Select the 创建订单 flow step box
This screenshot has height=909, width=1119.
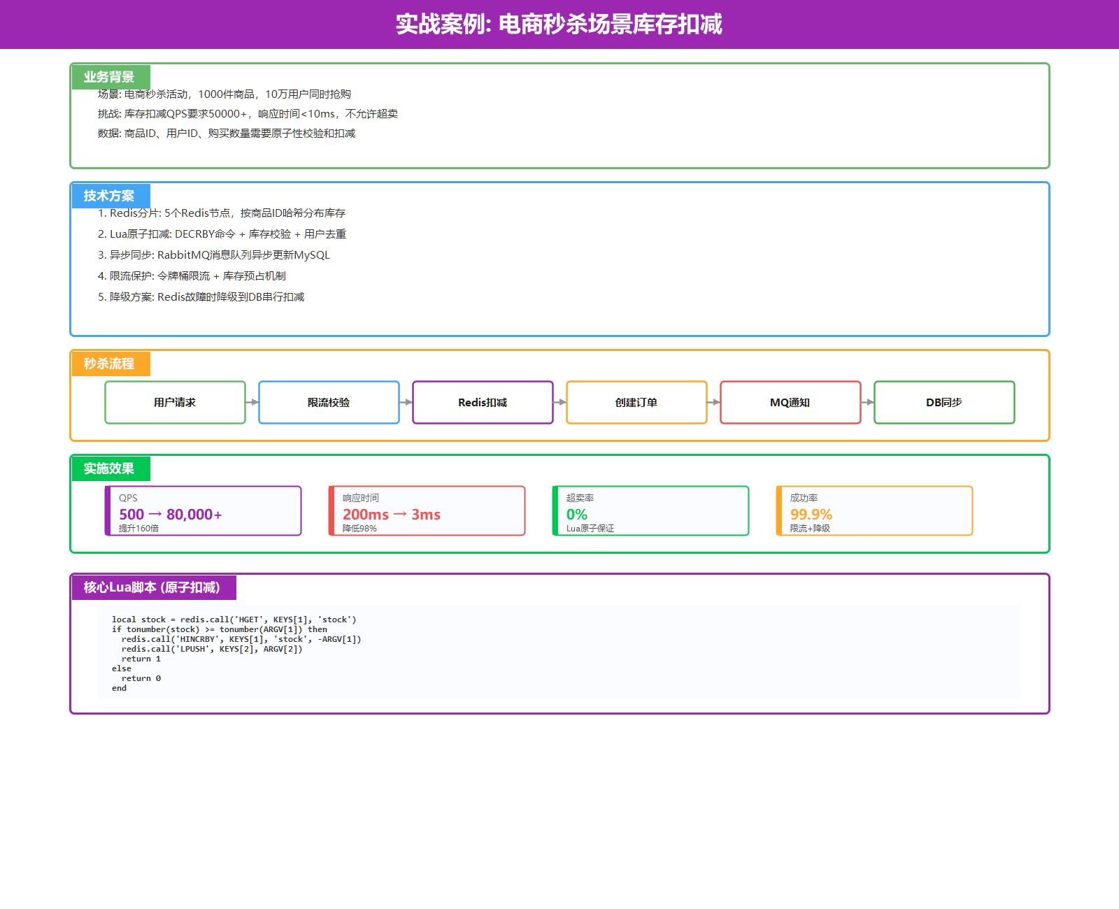point(636,402)
